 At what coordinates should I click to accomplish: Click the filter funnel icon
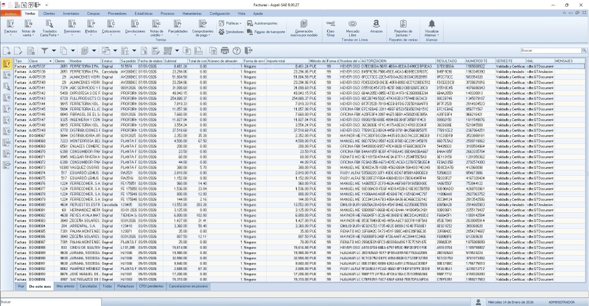45,51
